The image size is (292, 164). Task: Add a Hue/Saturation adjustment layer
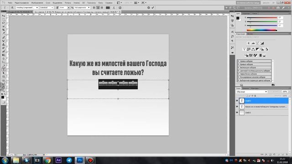(249, 49)
